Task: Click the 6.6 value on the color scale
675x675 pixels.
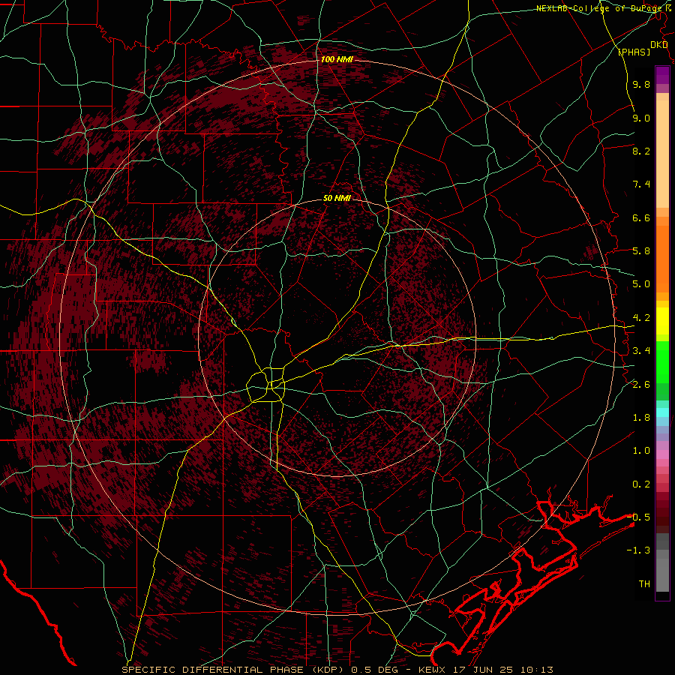Action: [x=641, y=217]
